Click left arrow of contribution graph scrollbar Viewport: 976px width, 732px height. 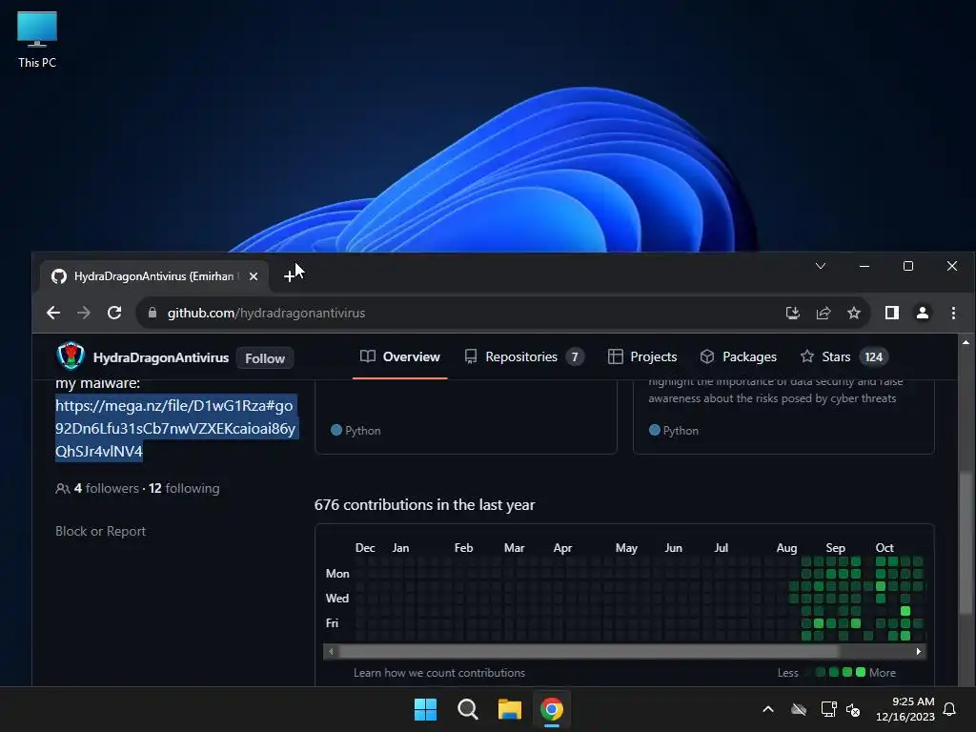coord(331,651)
